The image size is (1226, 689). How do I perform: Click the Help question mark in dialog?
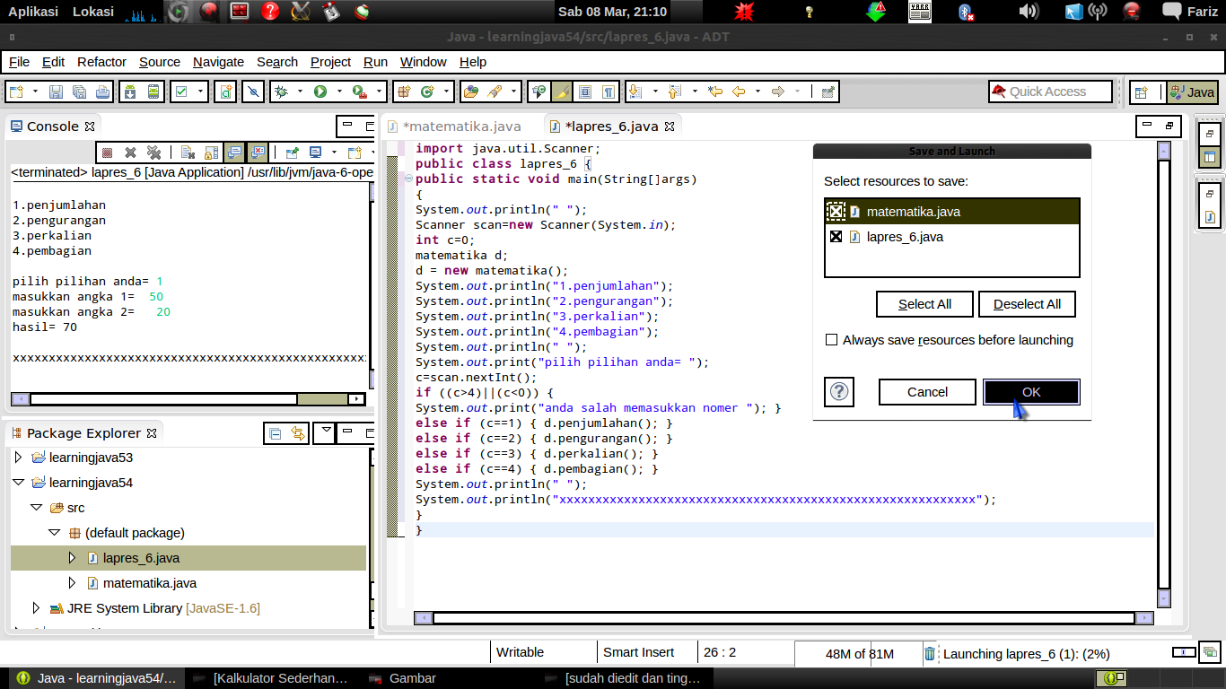(x=839, y=392)
